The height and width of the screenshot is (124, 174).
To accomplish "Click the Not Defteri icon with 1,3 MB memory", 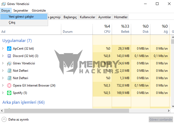I will point(9,78).
